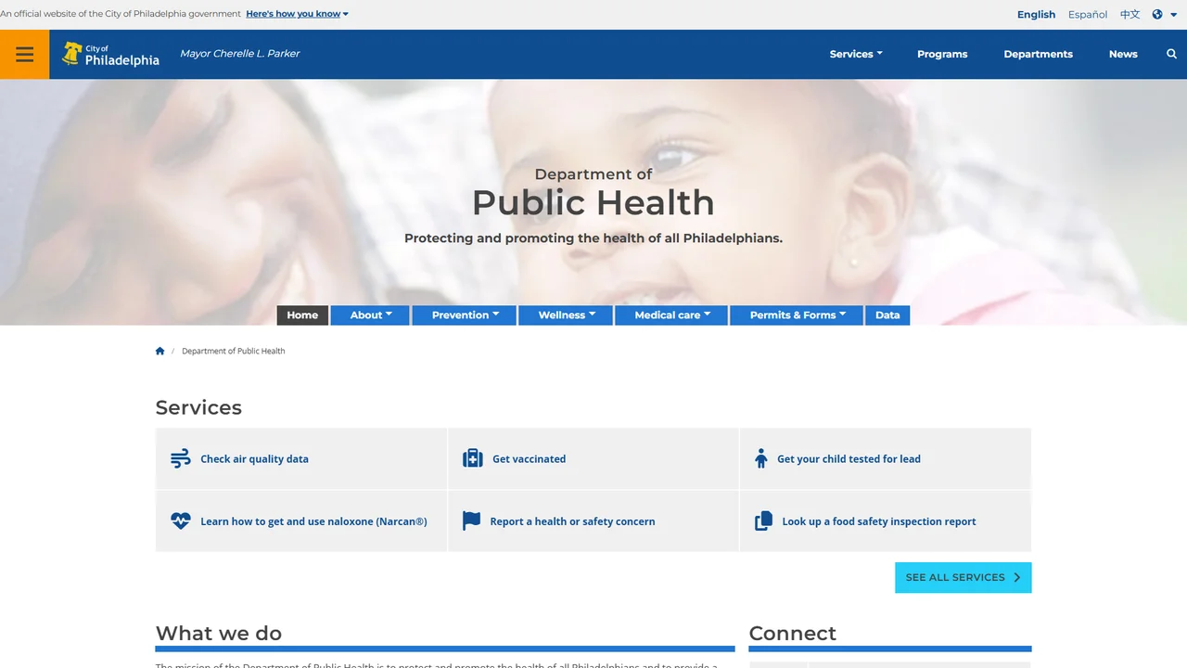This screenshot has height=668, width=1187.
Task: Select the Data tab
Action: tap(887, 315)
